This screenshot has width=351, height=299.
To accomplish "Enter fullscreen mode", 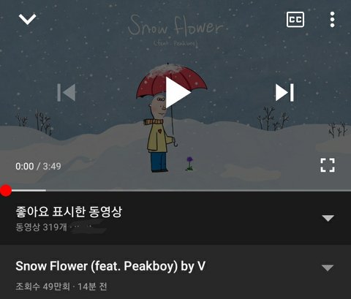I will [328, 165].
